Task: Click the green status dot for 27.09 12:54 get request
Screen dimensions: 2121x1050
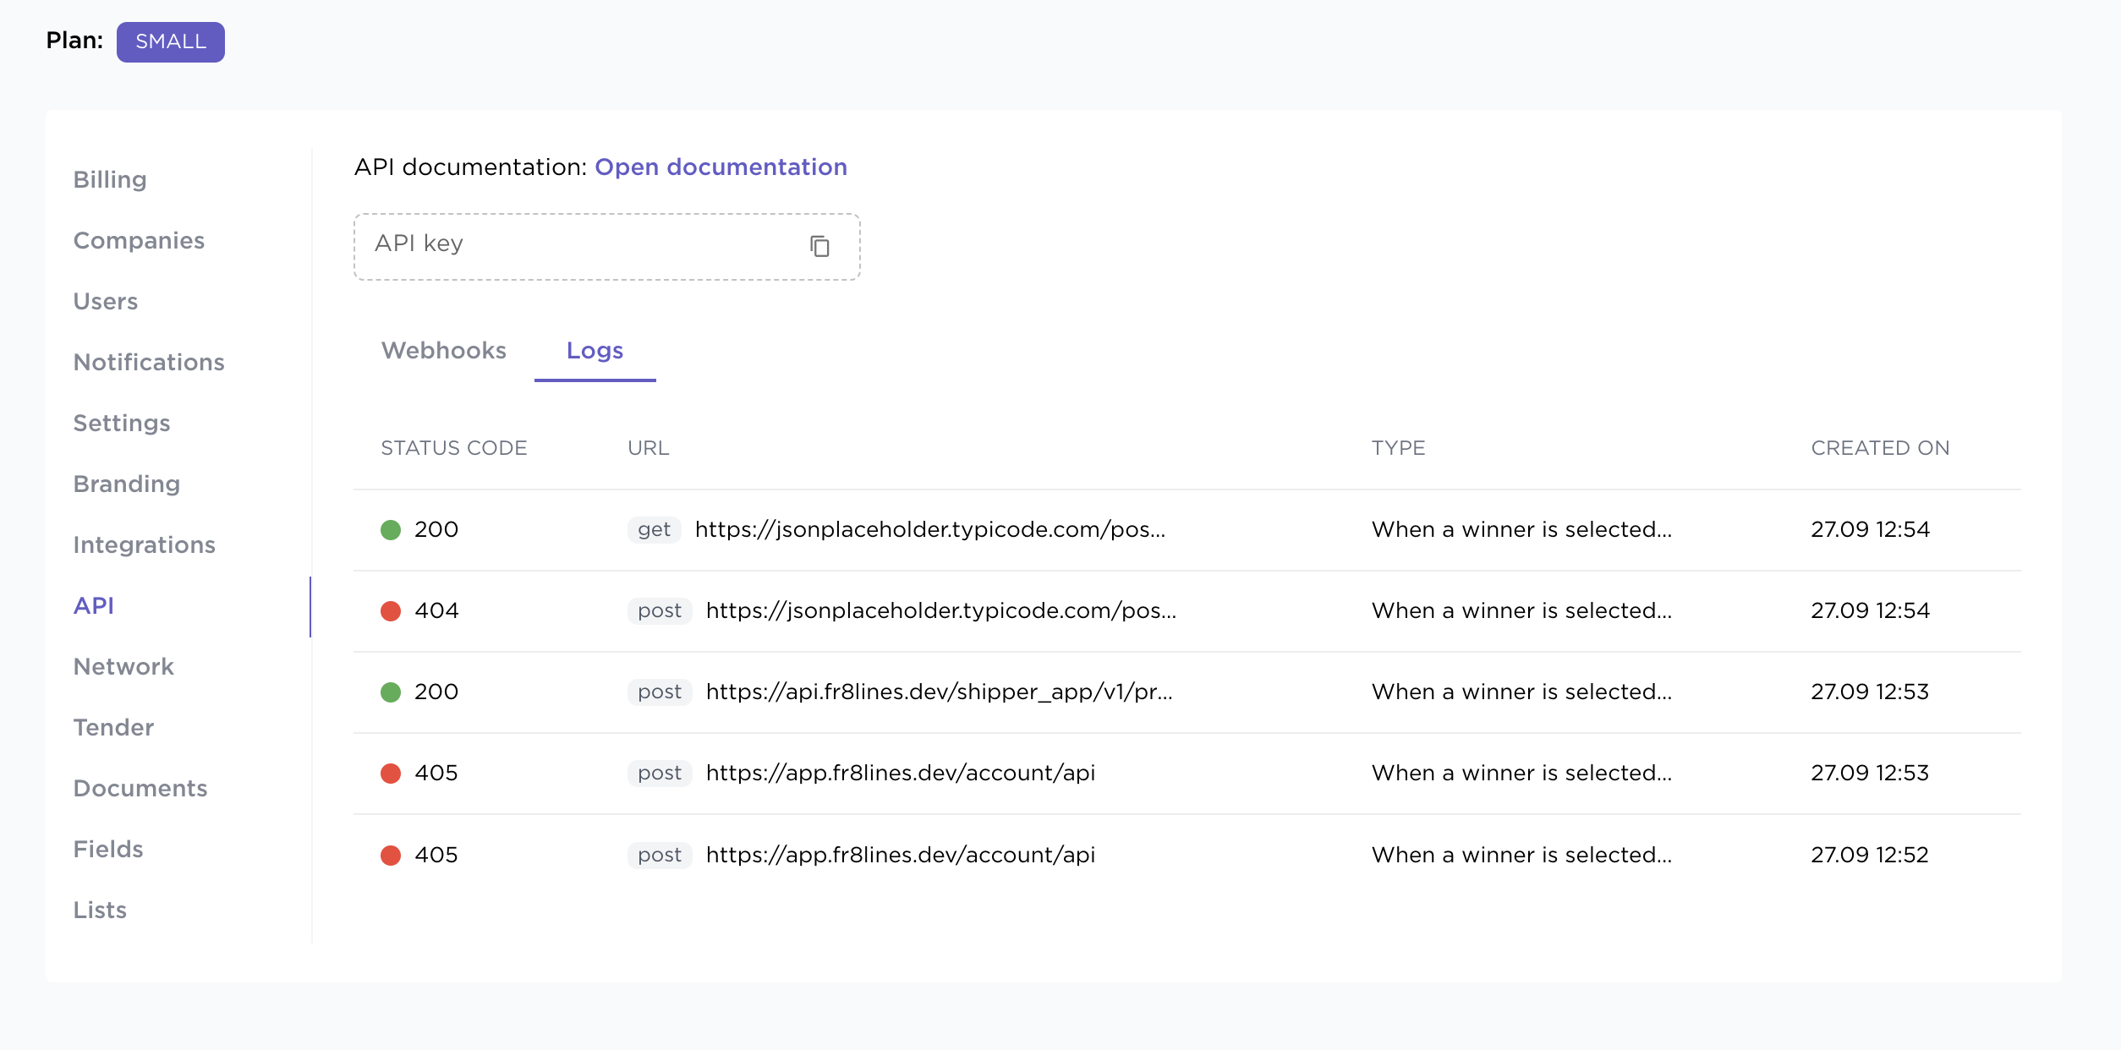Action: tap(391, 530)
